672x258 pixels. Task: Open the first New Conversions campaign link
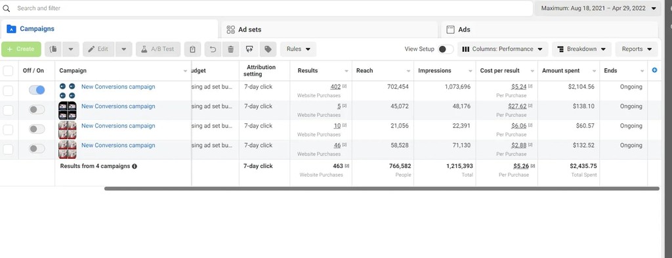[118, 87]
